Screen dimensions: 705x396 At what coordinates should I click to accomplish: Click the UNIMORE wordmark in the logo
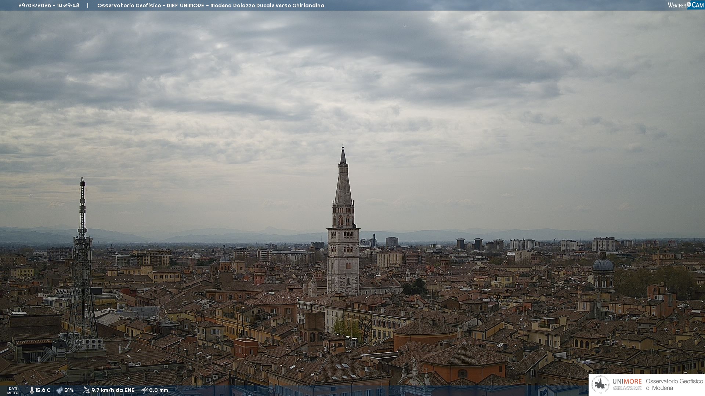[627, 381]
